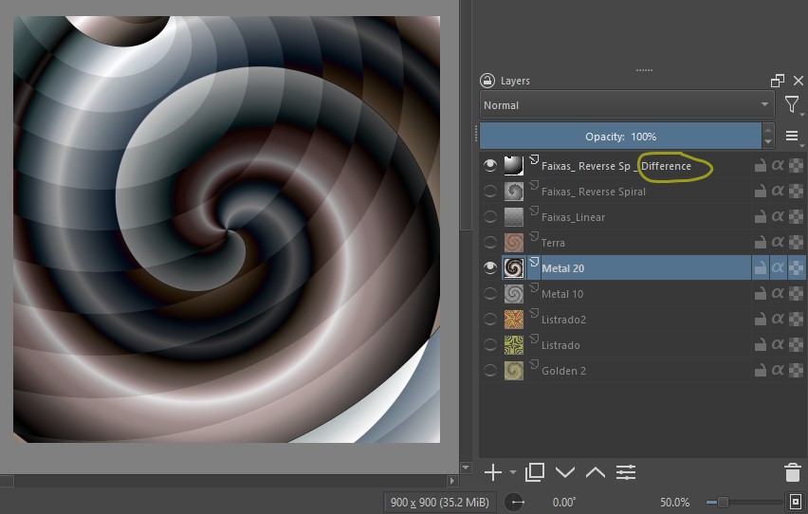Expand the add-layer type arrow menu

click(x=513, y=472)
